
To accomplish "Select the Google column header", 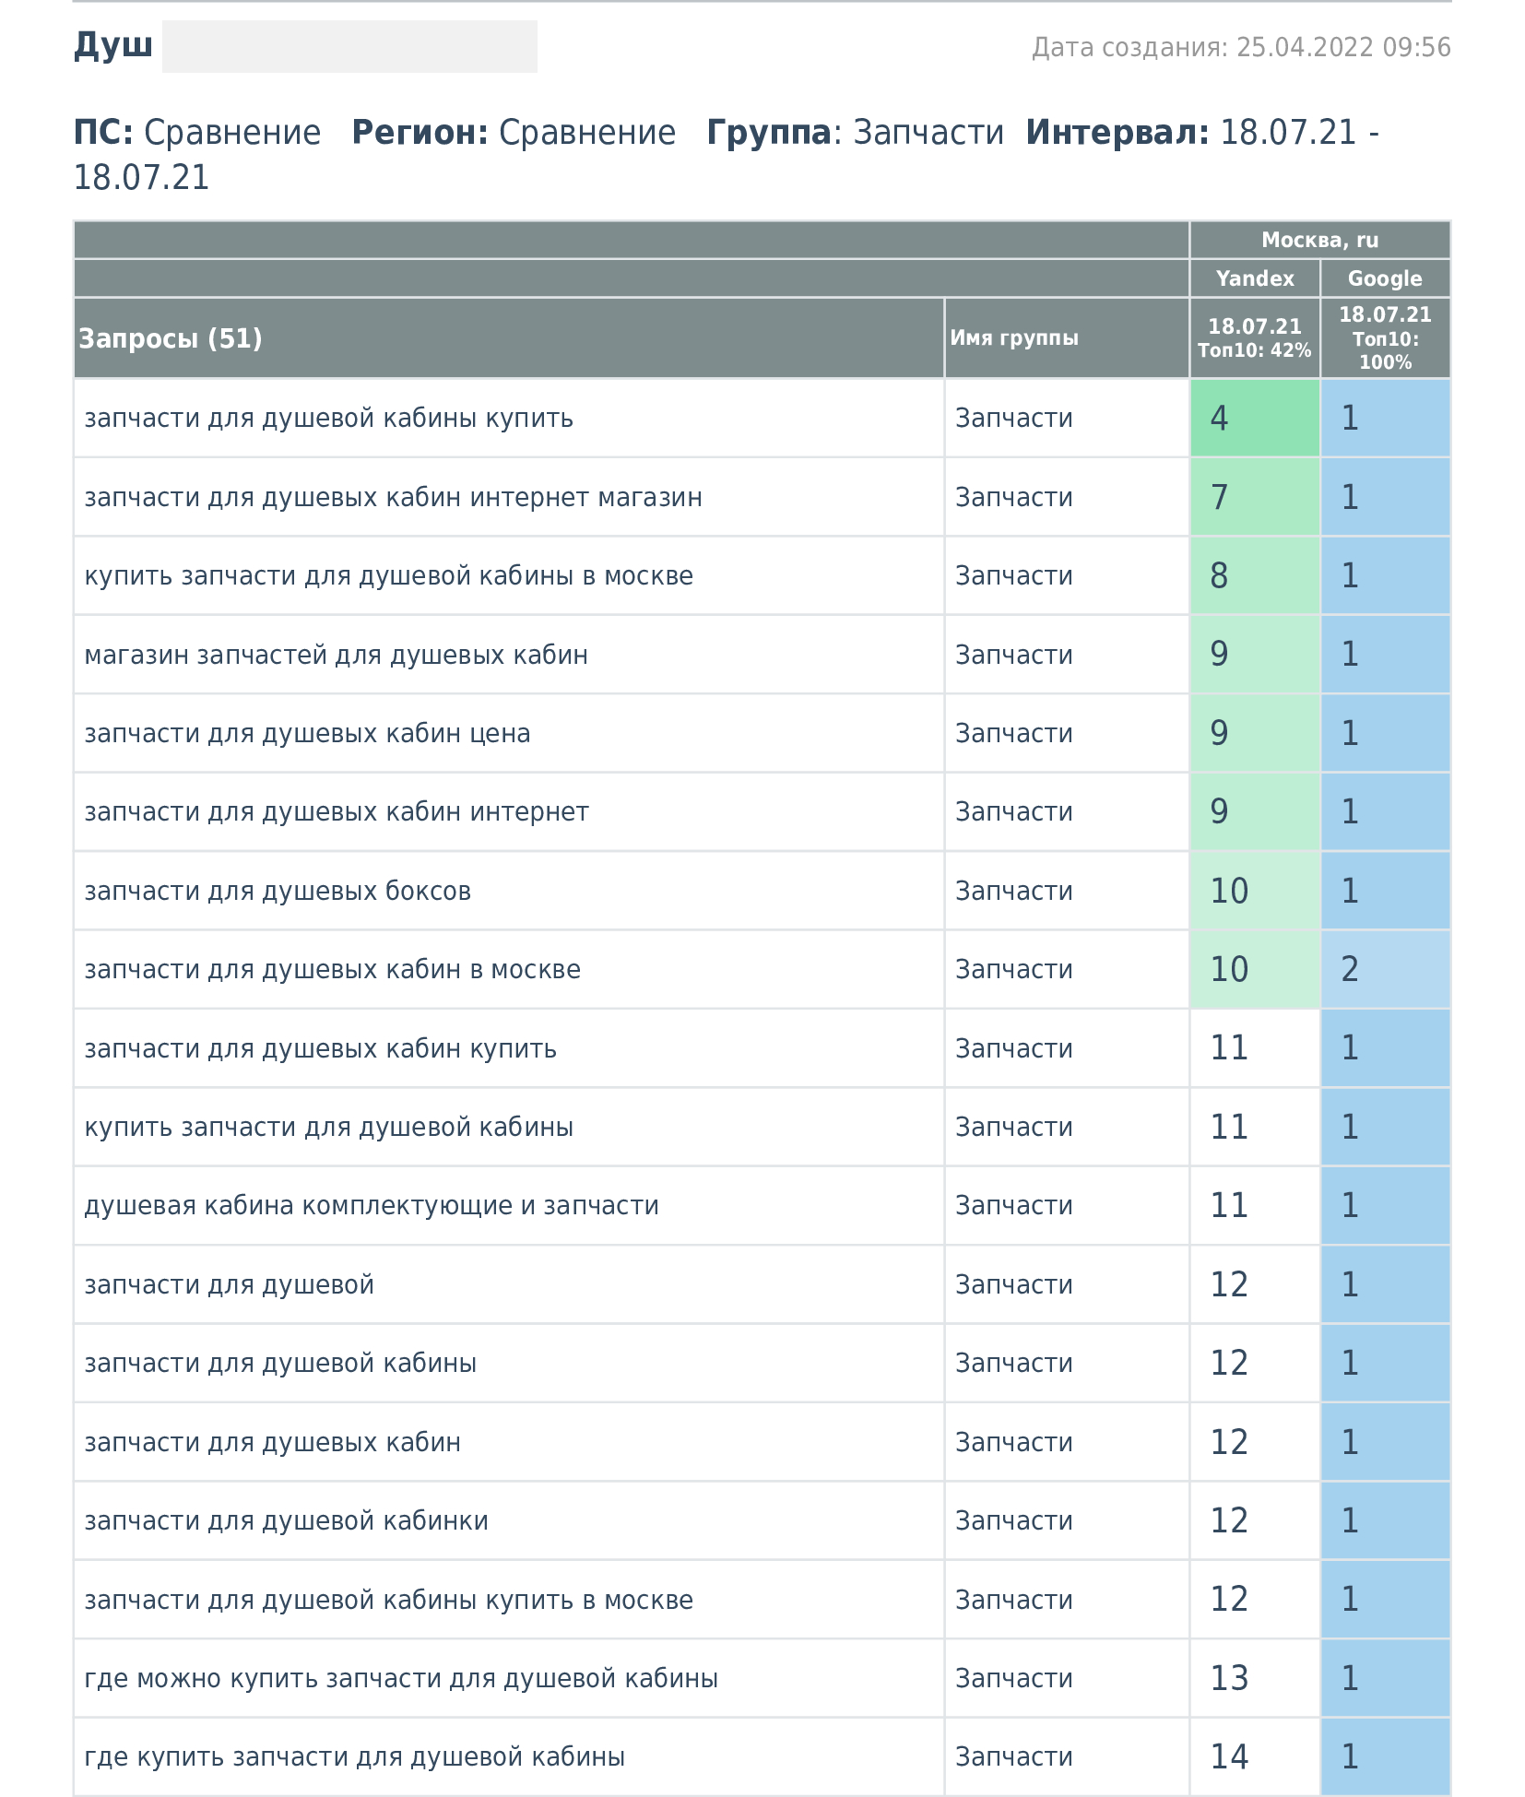I will coord(1384,278).
